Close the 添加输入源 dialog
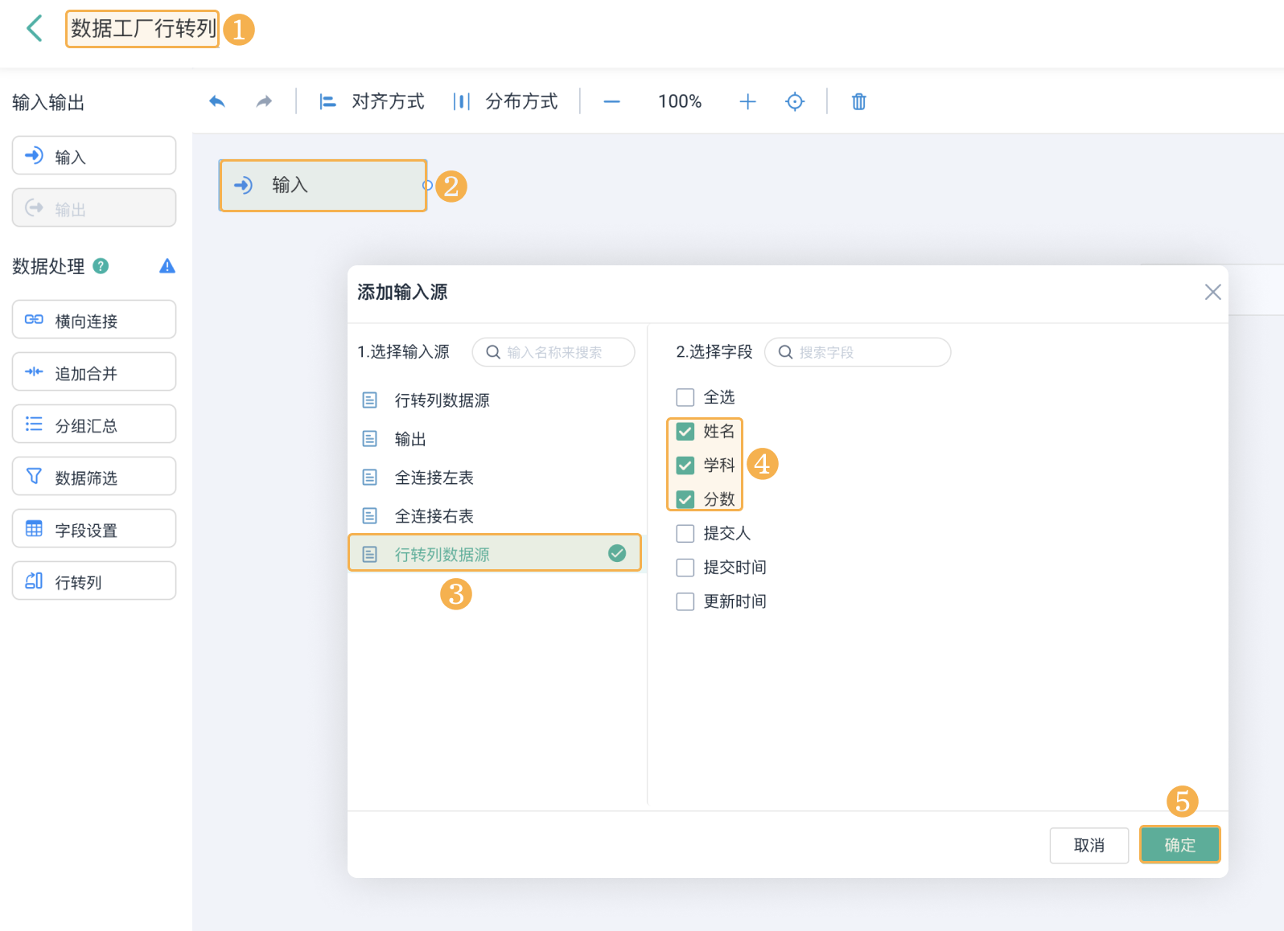The width and height of the screenshot is (1284, 931). click(1212, 292)
